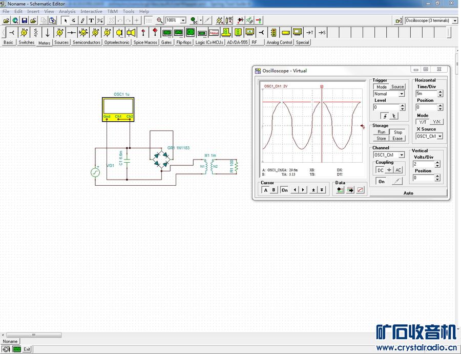The width and height of the screenshot is (461, 354).
Task: Click the Time/Div input field
Action: click(x=426, y=94)
